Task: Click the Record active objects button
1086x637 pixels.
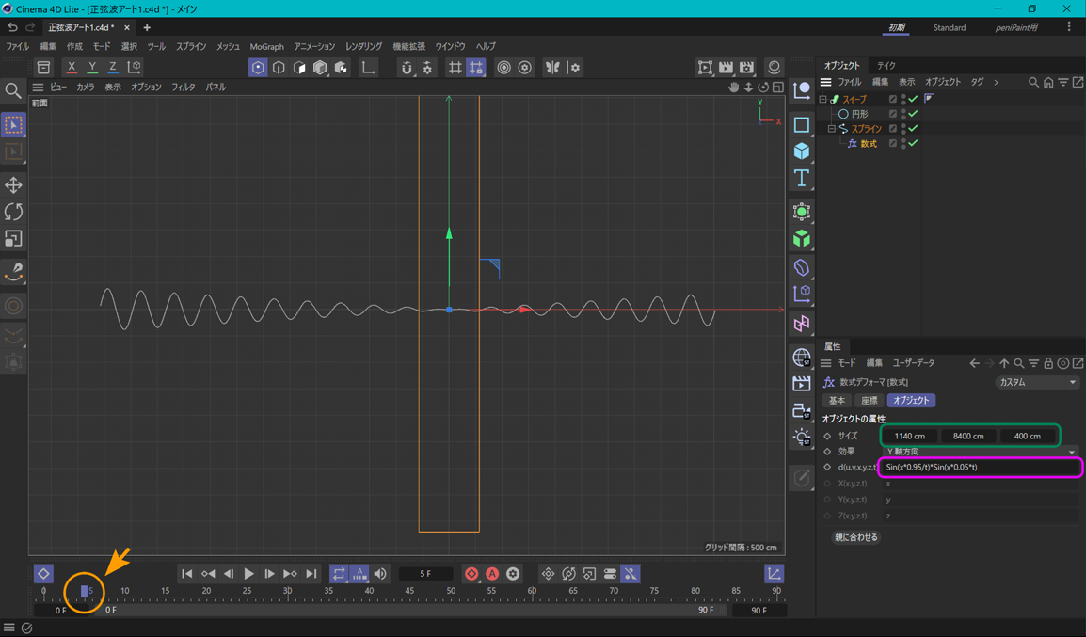Action: click(471, 574)
